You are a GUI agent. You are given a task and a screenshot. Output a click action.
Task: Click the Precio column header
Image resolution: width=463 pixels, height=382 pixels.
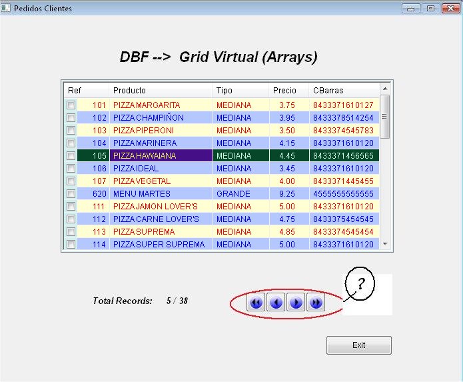point(288,91)
